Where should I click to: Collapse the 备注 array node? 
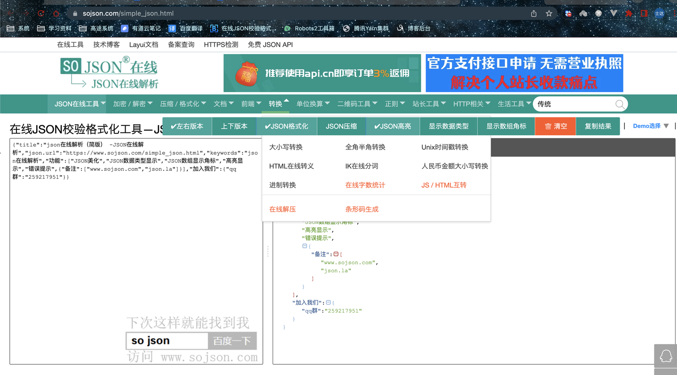point(336,254)
